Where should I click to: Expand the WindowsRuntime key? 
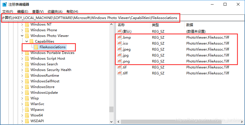click(22, 76)
